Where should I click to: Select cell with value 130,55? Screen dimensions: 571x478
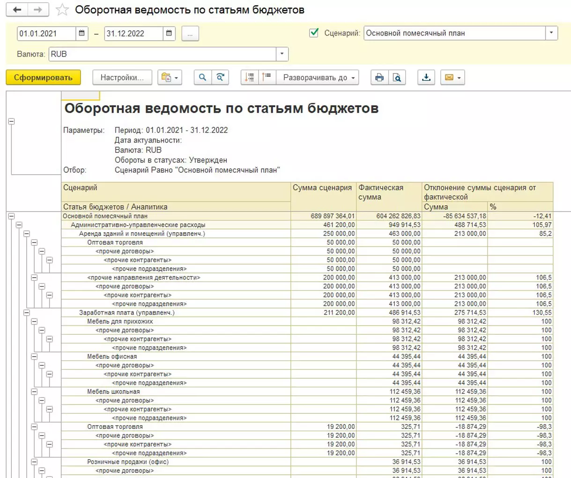tap(520, 313)
